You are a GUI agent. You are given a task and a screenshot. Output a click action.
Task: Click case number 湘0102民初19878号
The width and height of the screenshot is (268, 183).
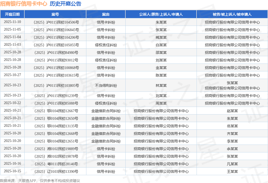coord(56,156)
